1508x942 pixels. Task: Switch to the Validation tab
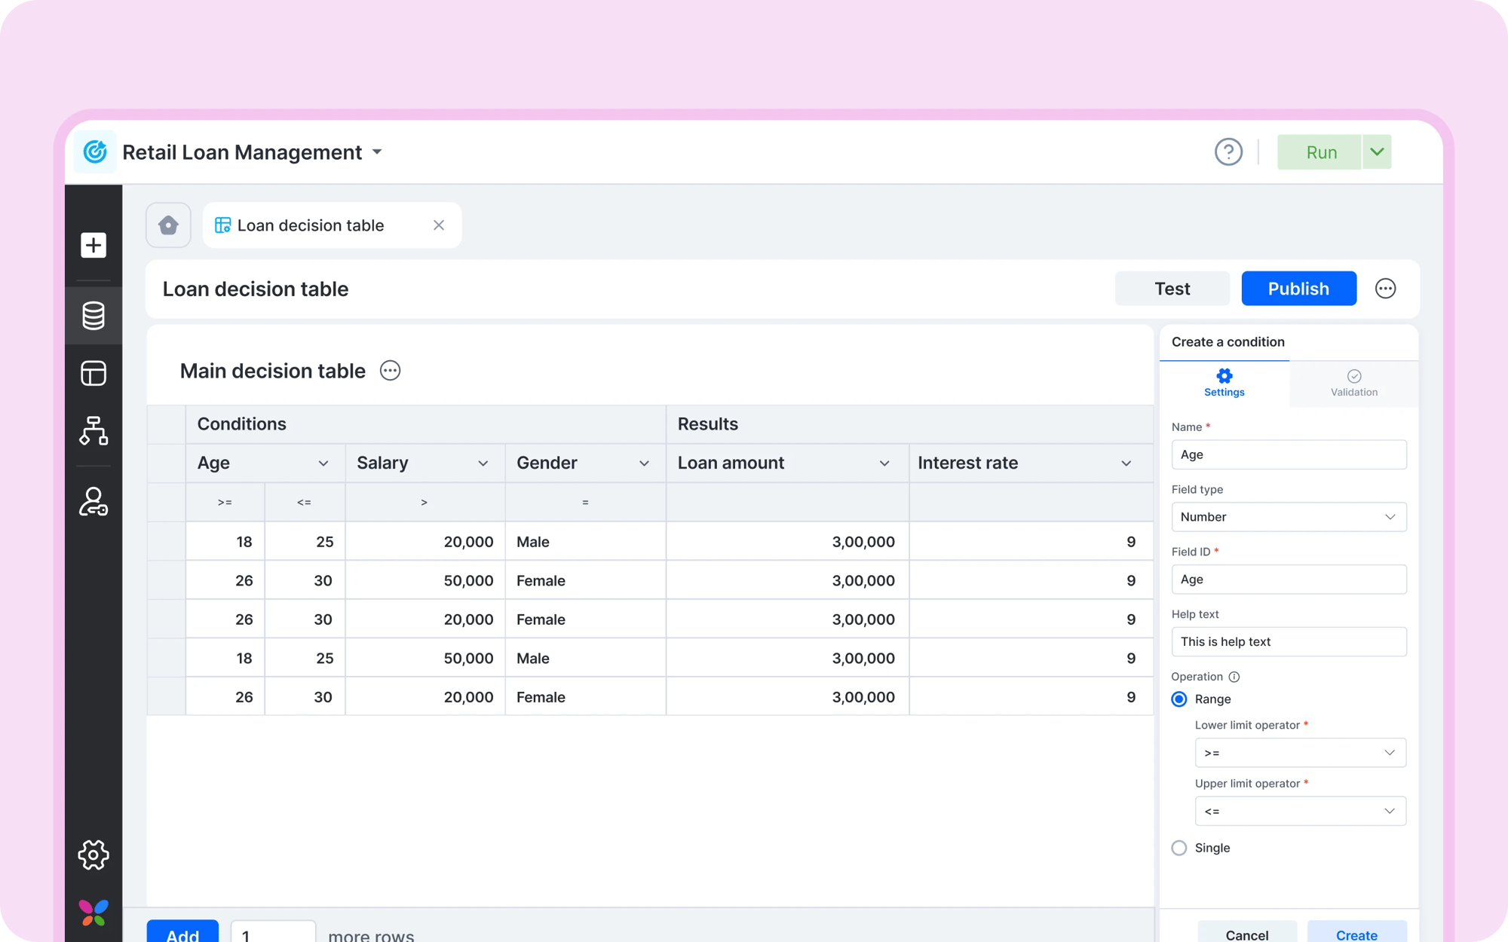pos(1354,384)
